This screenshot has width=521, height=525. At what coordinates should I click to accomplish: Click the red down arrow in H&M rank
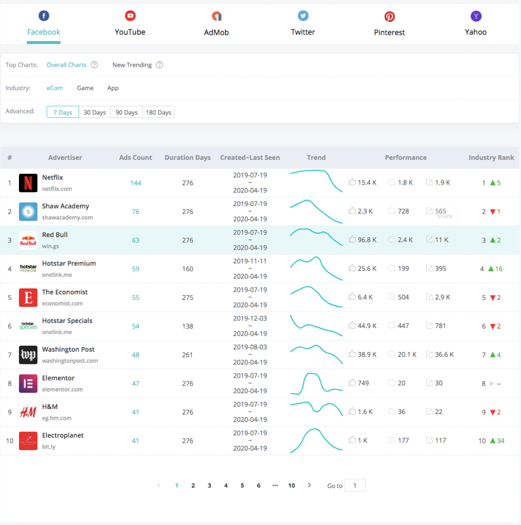pyautogui.click(x=492, y=413)
